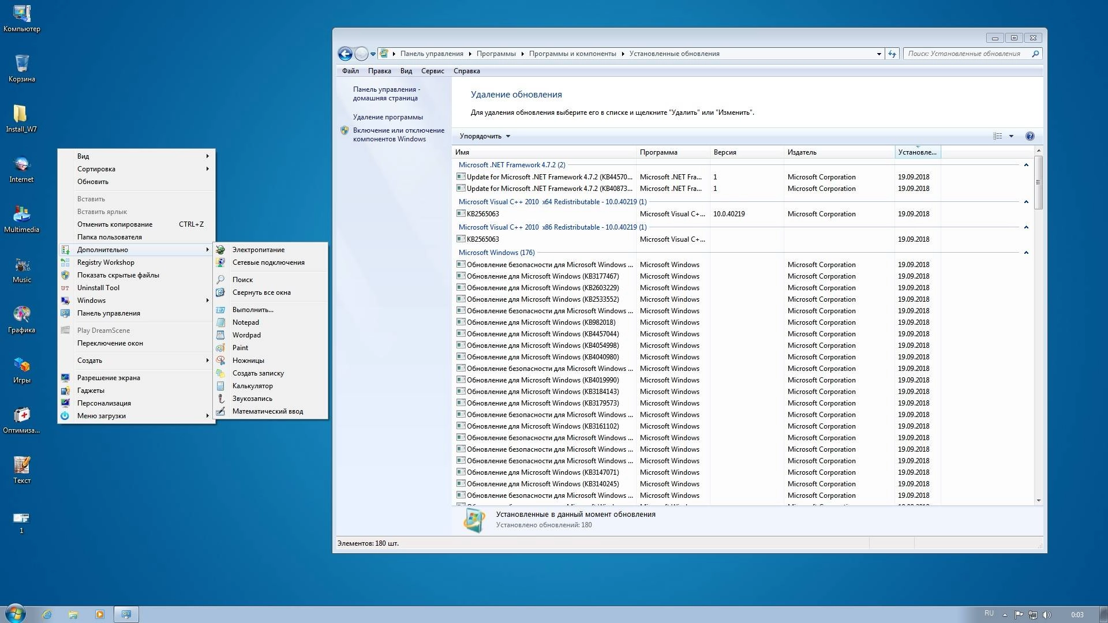Select the Оптимиза... desktop icon

(x=21, y=420)
